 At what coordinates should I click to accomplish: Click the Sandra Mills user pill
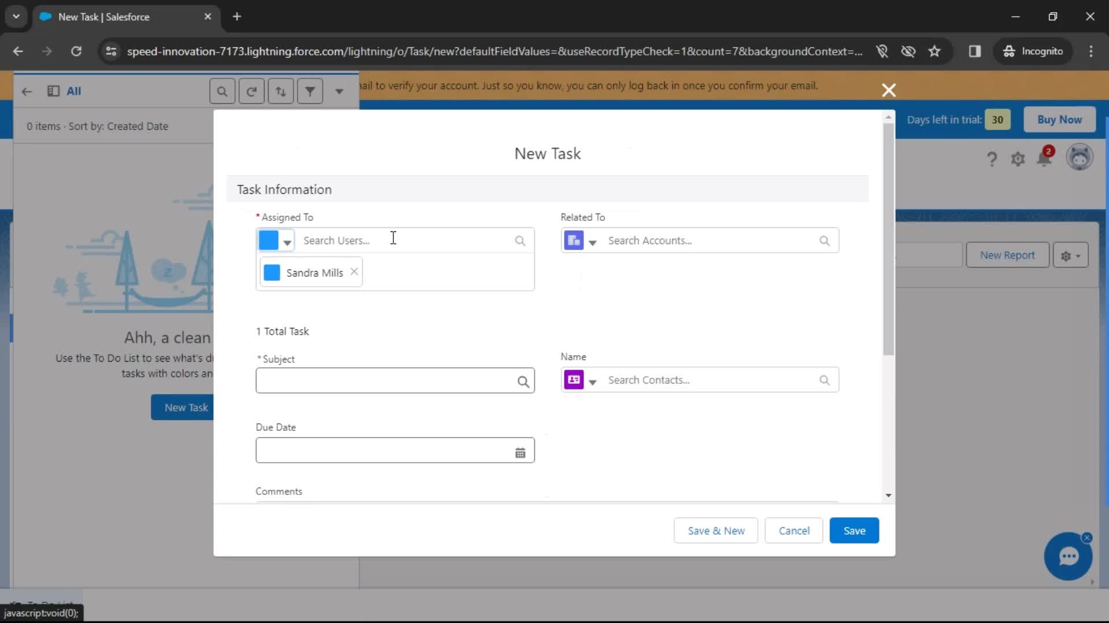tap(311, 272)
